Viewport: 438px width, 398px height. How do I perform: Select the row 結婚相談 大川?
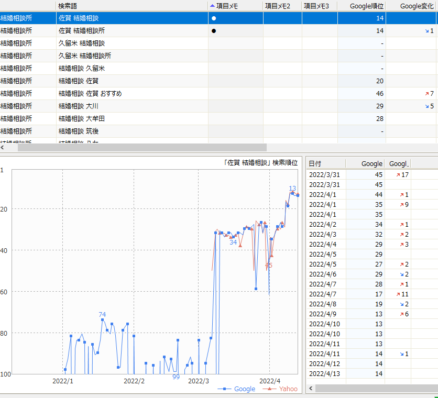pos(219,106)
